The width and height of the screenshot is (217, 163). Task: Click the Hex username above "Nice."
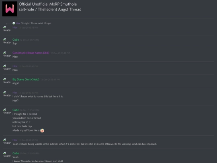(15, 66)
